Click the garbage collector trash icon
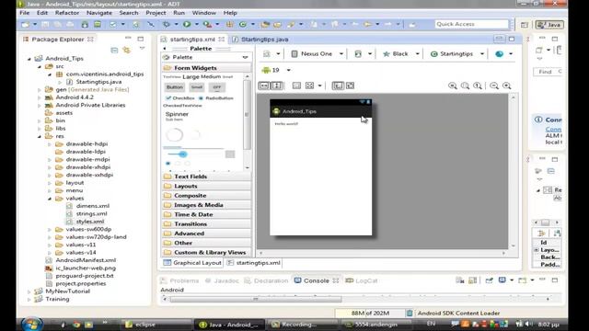Image resolution: width=589 pixels, height=331 pixels. click(410, 313)
